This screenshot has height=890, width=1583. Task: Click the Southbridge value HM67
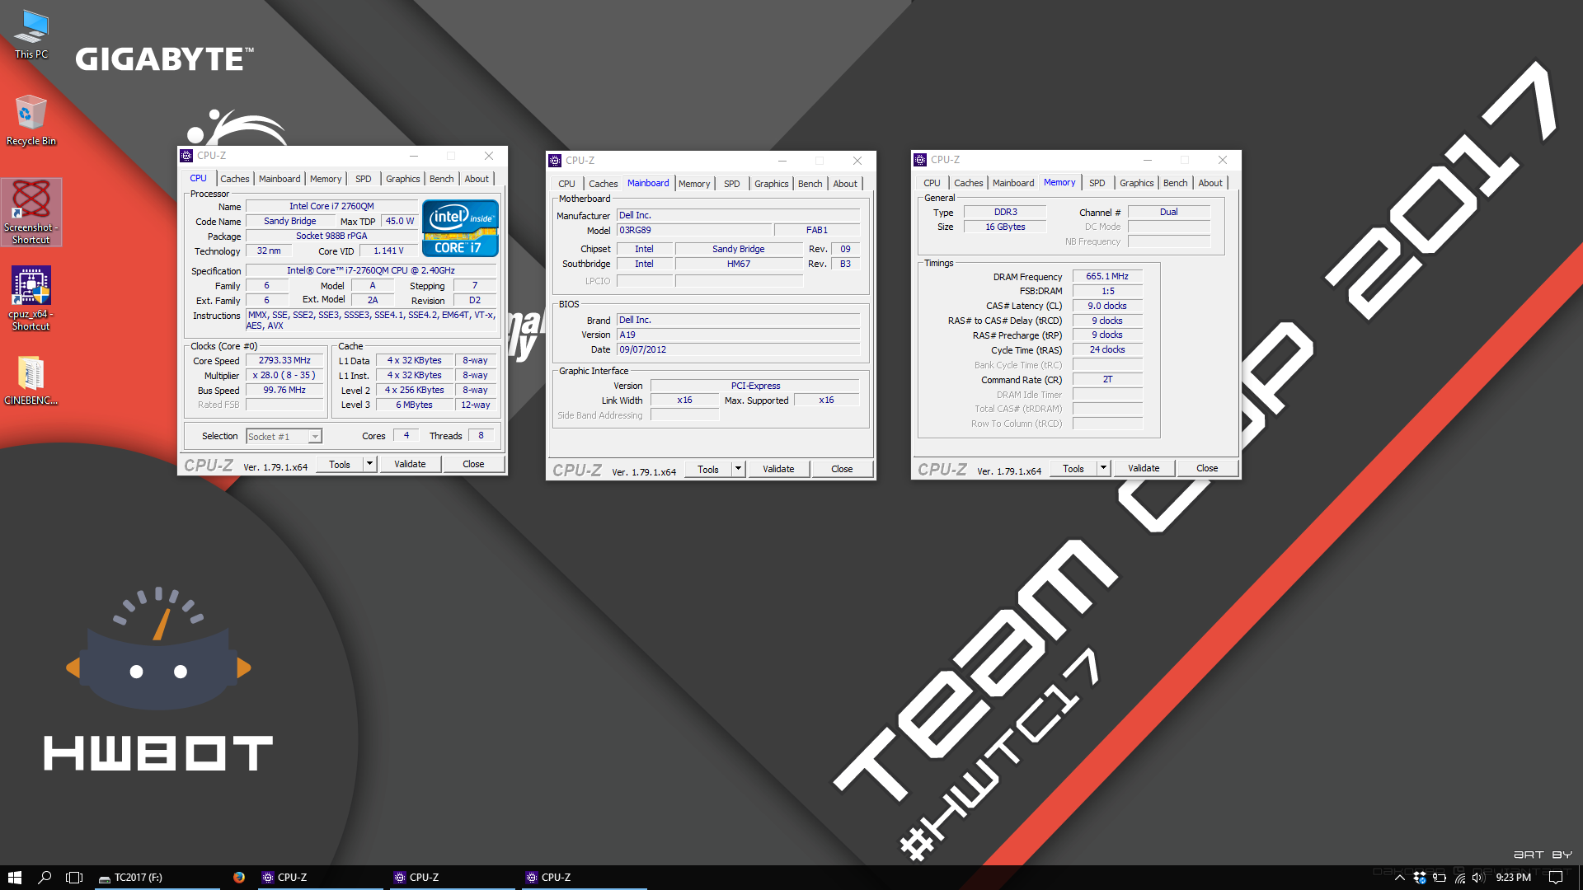739,265
